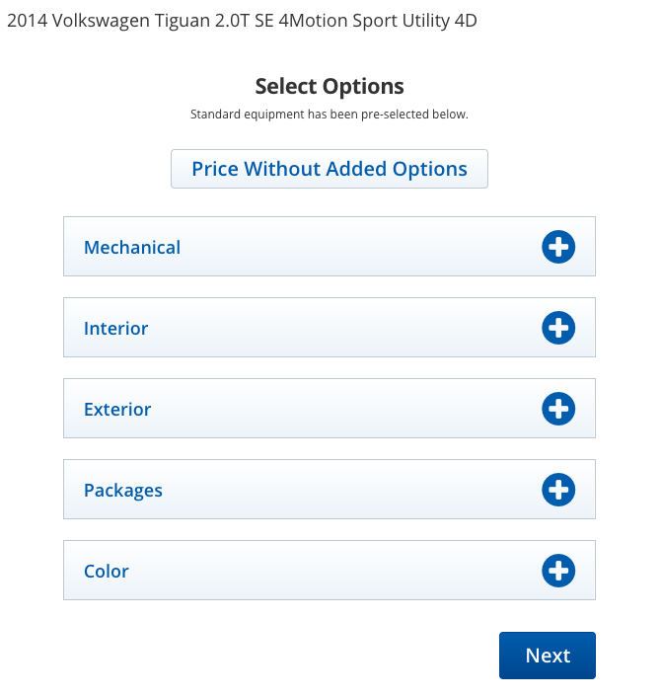Click the plus icon beside Interior

click(x=558, y=328)
